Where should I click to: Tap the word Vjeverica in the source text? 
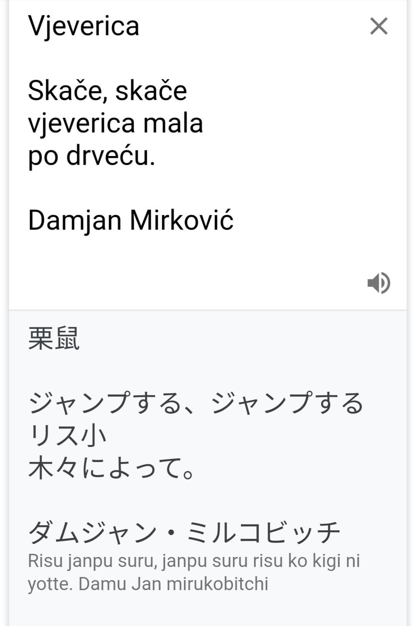(84, 27)
